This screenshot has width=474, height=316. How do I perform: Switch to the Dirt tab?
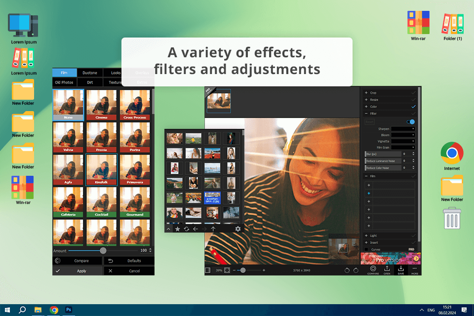90,82
